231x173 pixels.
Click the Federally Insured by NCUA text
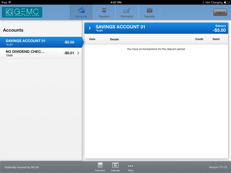pyautogui.click(x=22, y=167)
